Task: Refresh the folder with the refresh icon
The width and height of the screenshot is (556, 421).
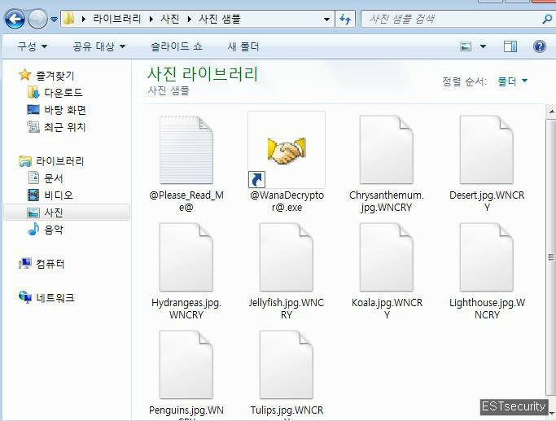Action: coord(345,20)
